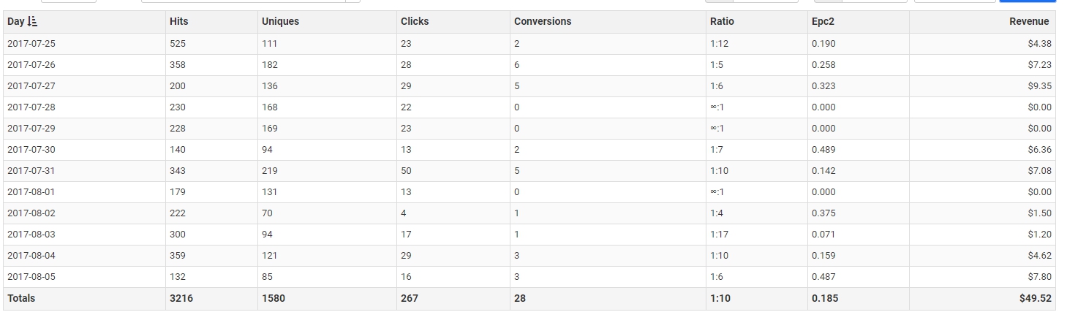Click the 2017-07-31 date cell

[31, 171]
